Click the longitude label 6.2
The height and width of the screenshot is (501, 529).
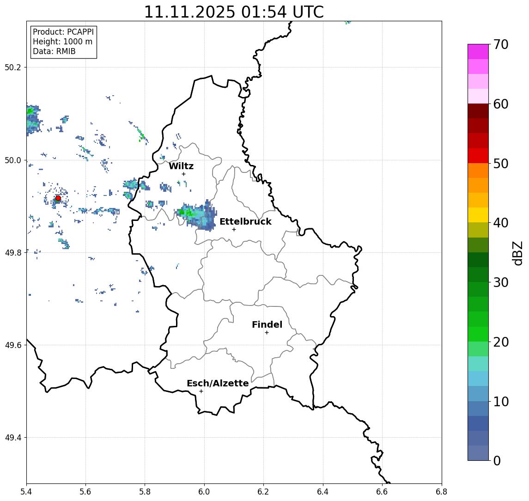click(263, 492)
